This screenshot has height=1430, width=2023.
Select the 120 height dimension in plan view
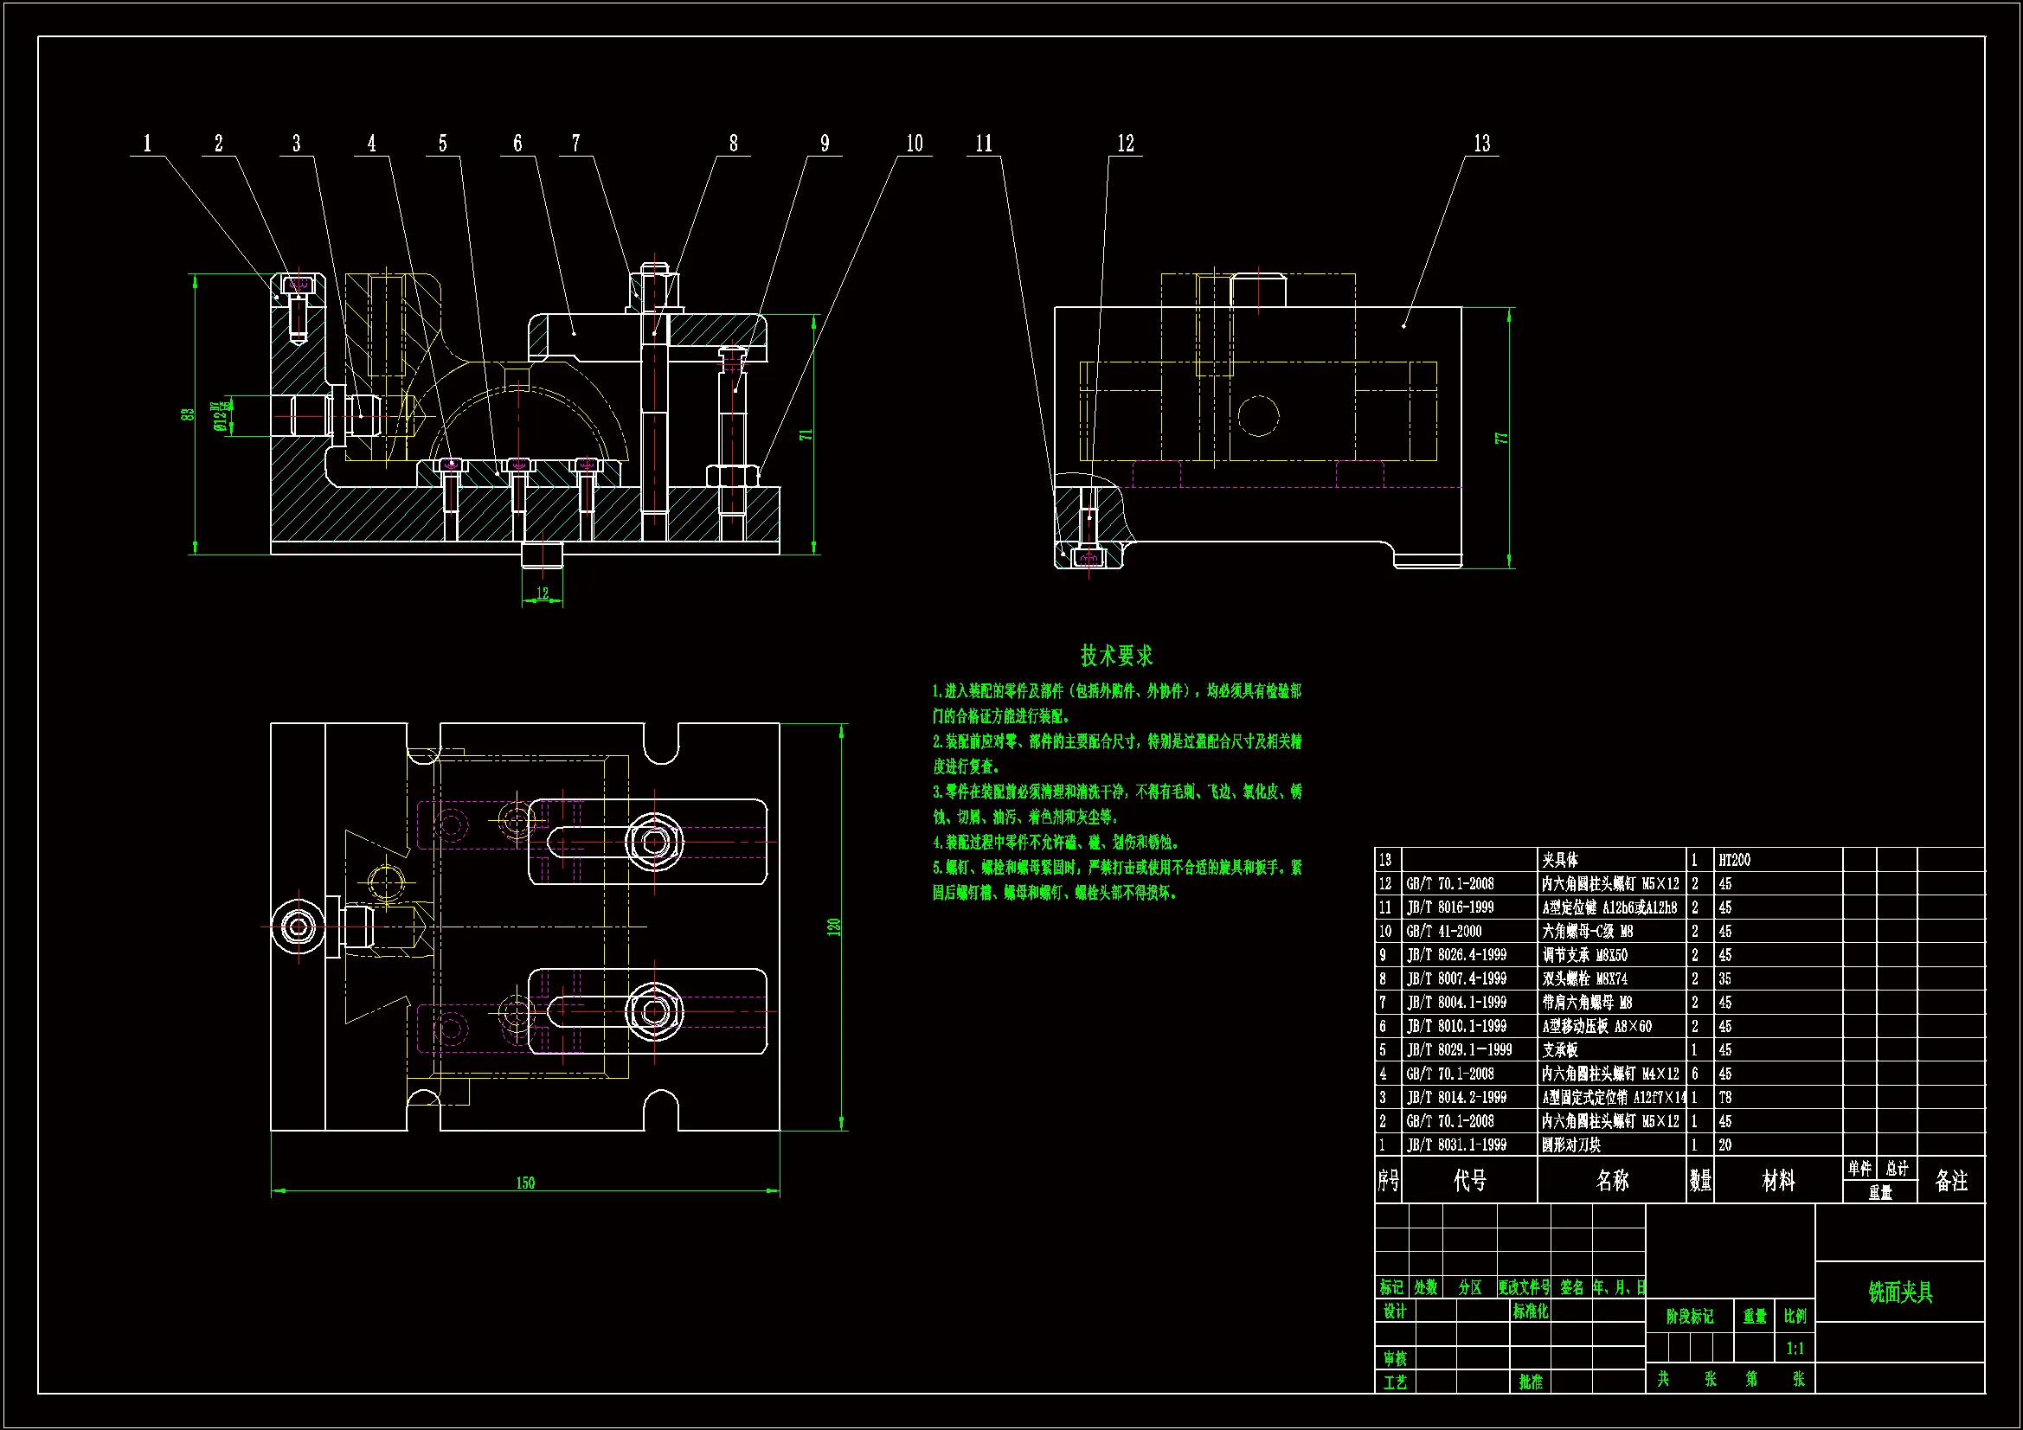point(833,927)
